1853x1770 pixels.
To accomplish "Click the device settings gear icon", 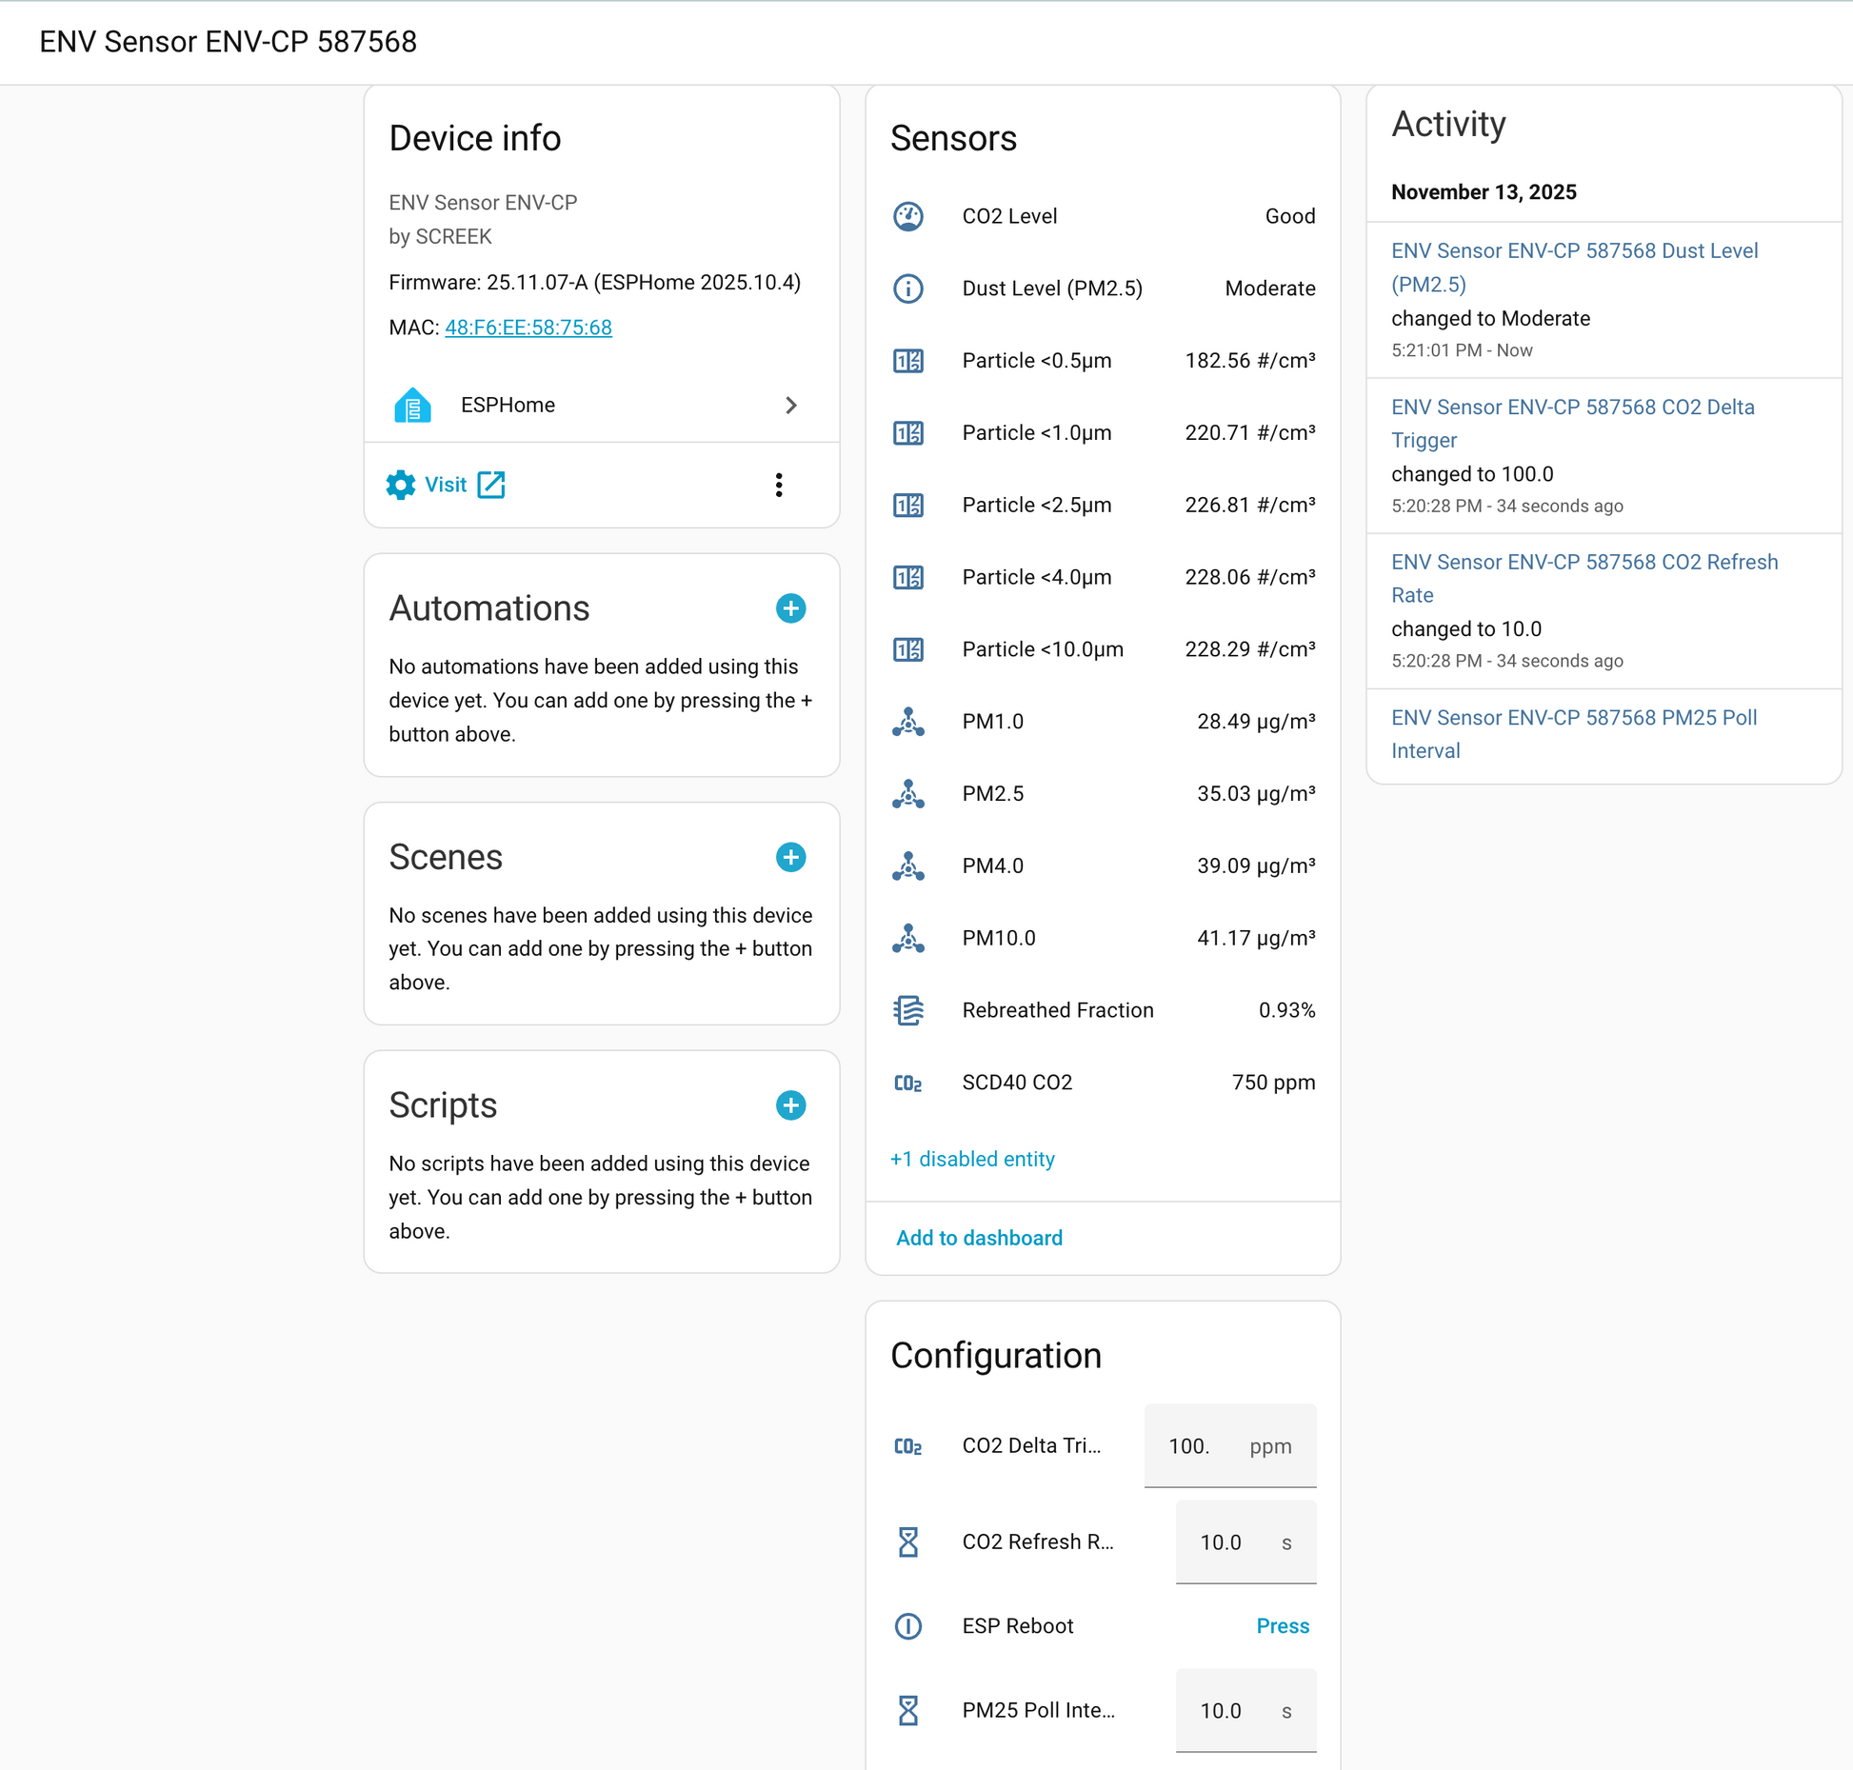I will click(x=401, y=485).
